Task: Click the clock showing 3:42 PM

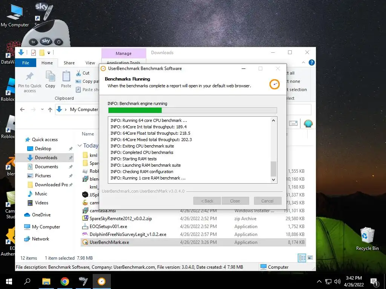Action: click(354, 278)
